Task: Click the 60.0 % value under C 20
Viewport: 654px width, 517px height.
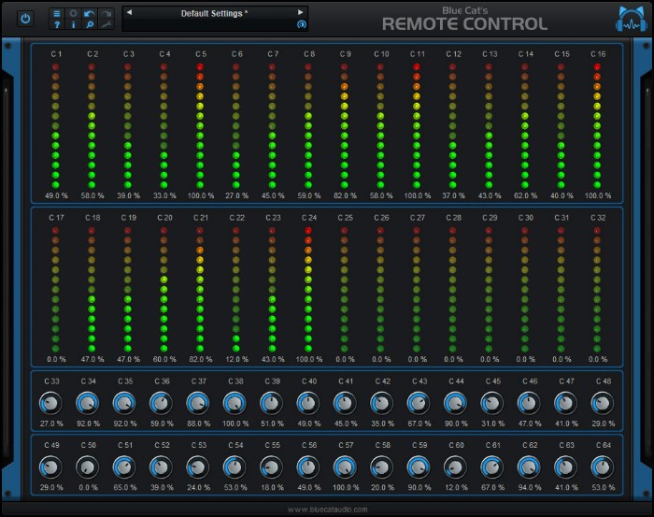Action: [x=164, y=359]
